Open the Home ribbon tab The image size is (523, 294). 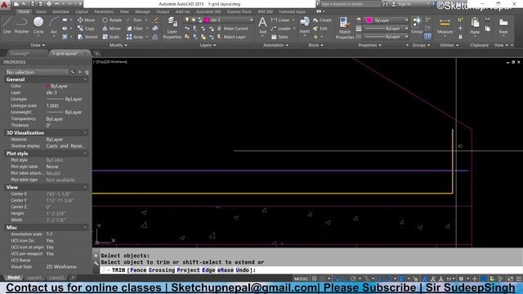[x=24, y=11]
